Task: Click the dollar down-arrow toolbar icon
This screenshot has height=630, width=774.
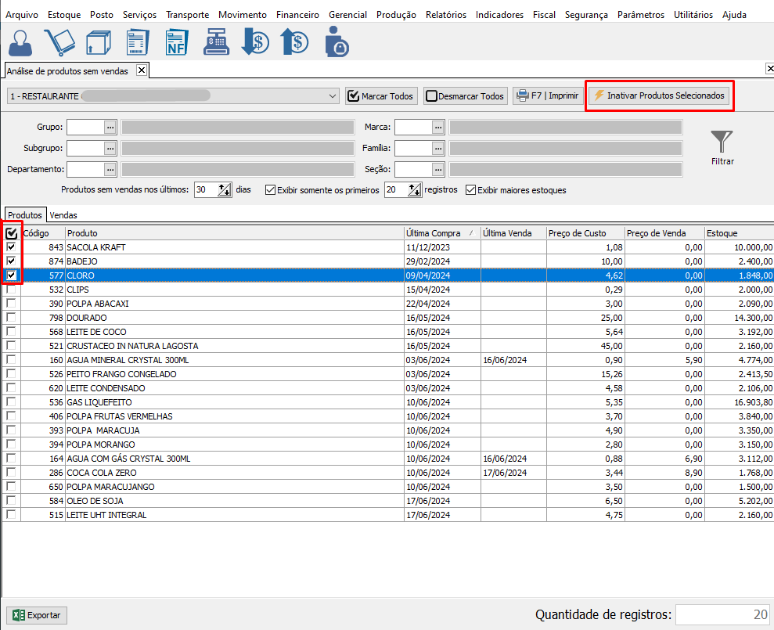Action: point(254,42)
